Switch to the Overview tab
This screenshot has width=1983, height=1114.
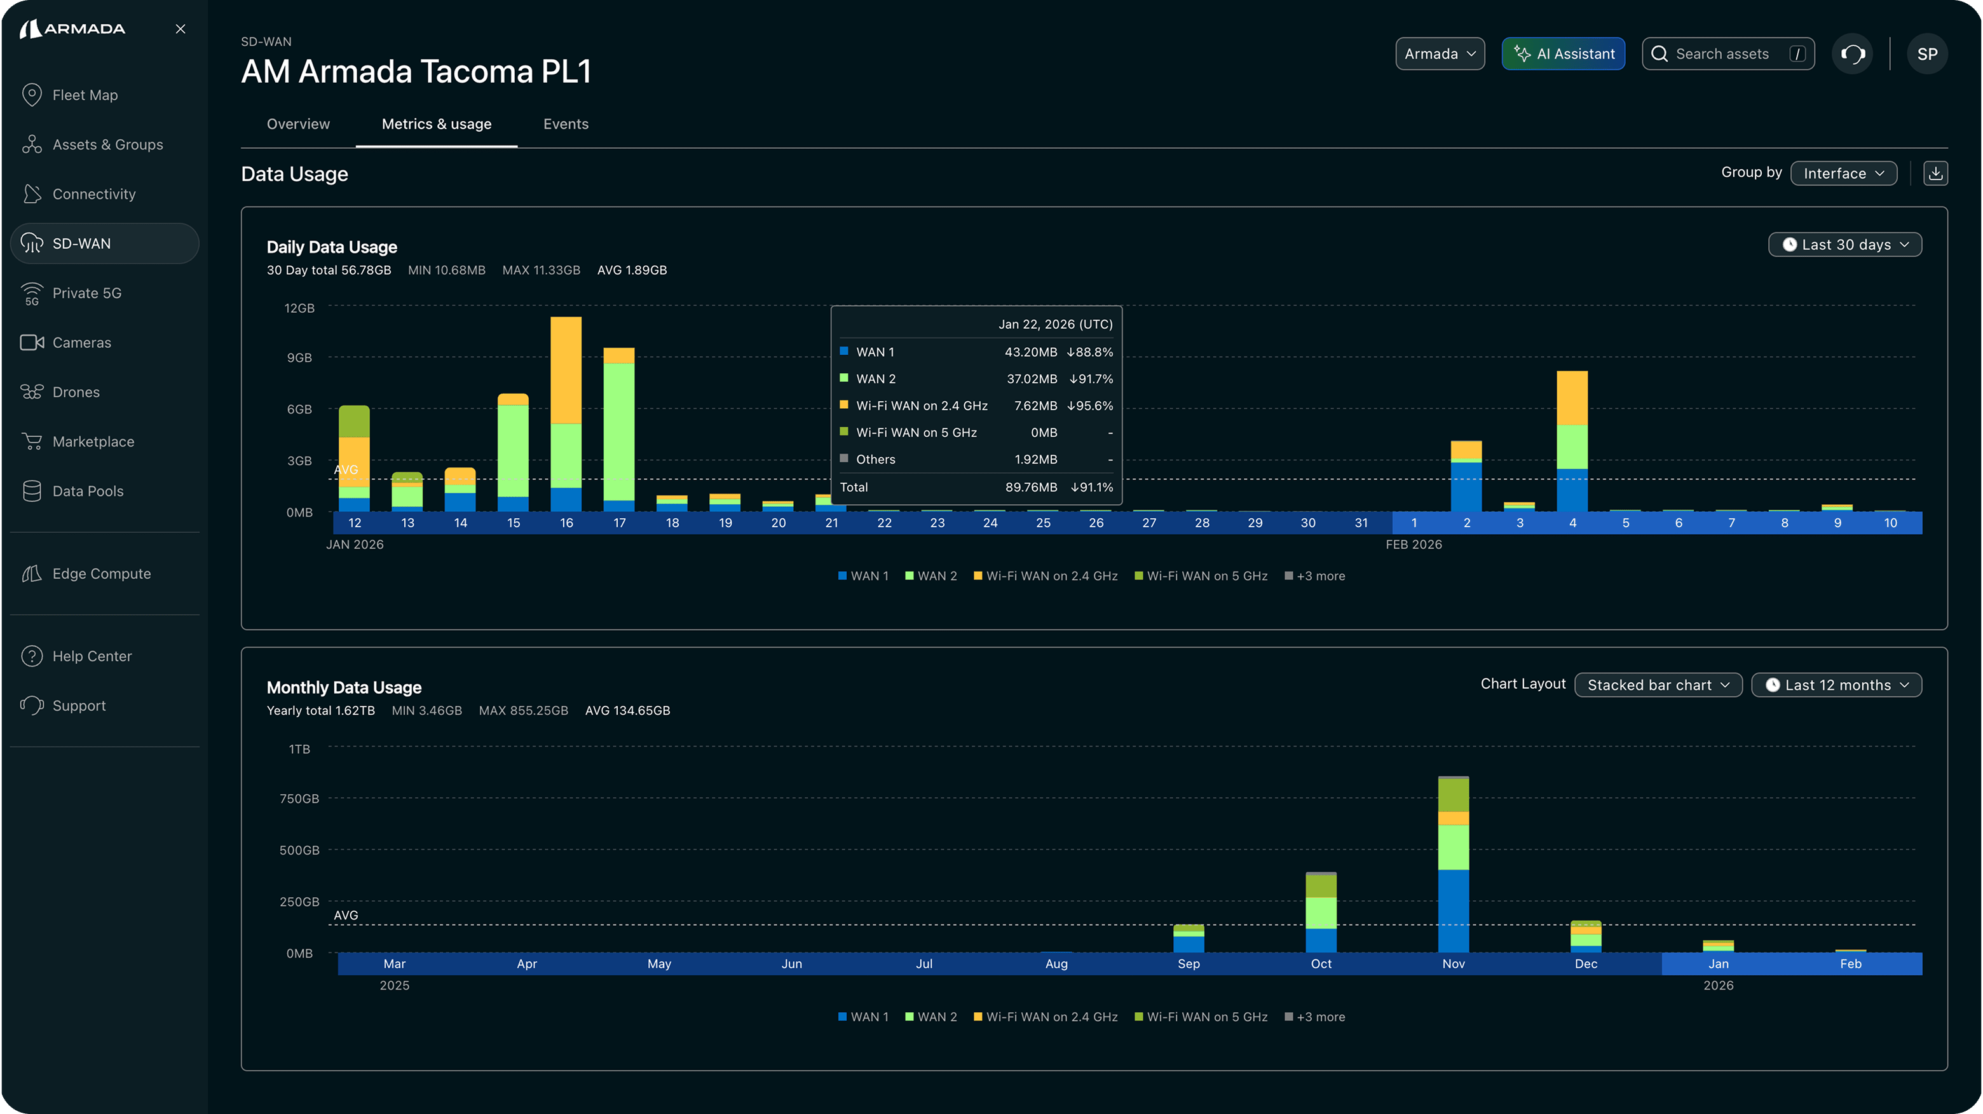[x=298, y=124]
